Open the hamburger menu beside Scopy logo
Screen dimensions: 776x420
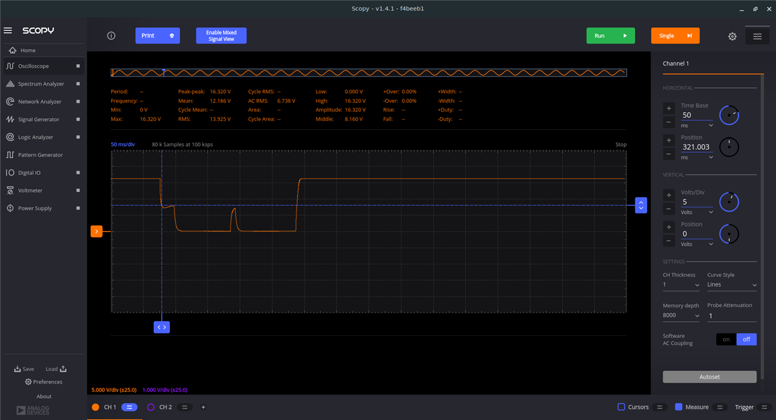8,30
